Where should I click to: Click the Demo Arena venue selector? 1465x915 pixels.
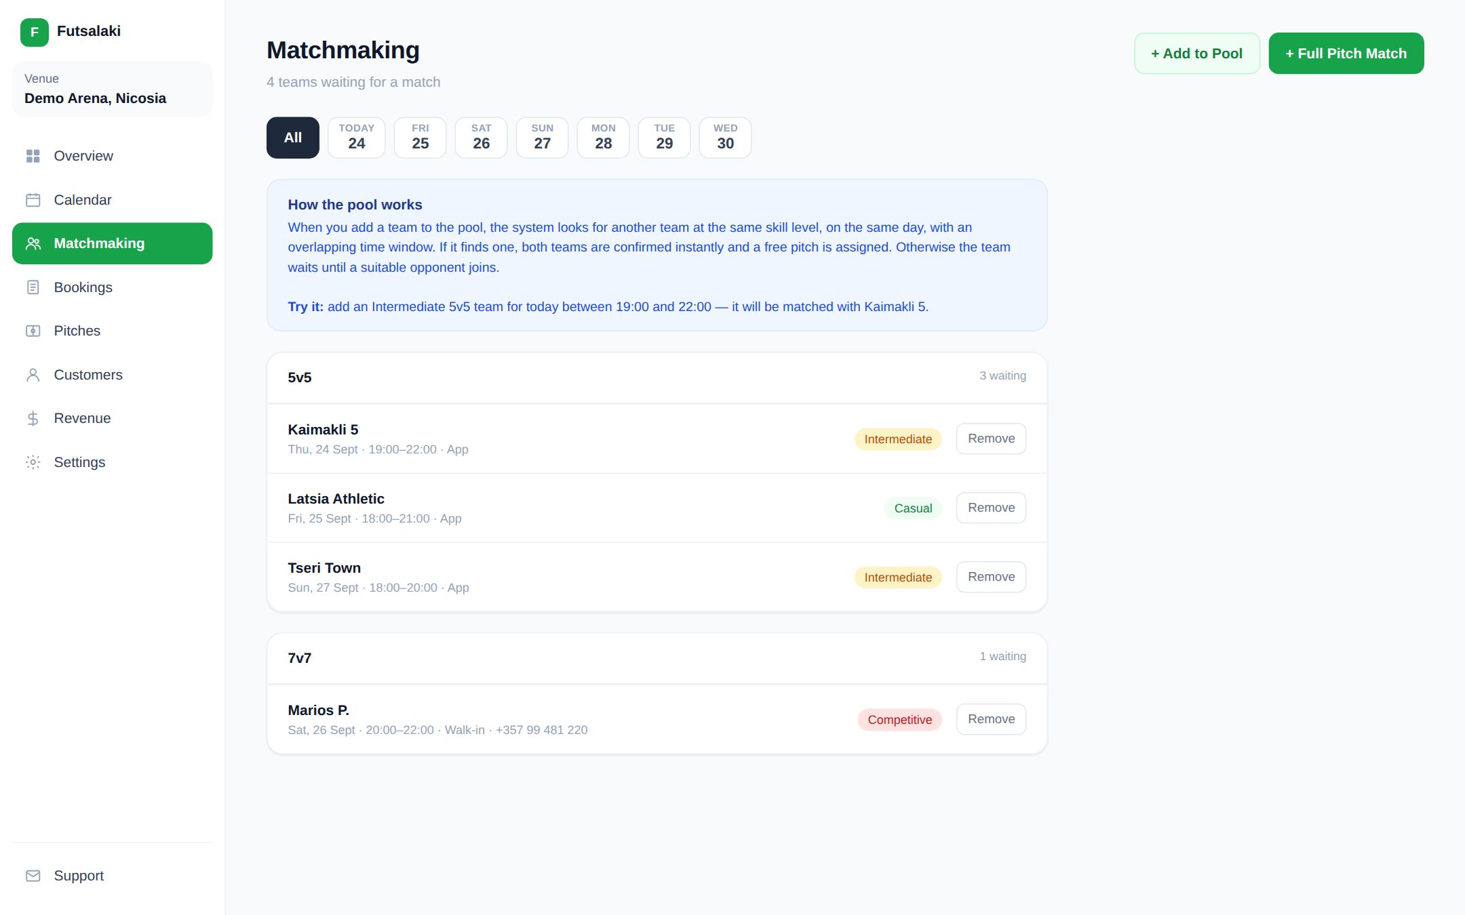pos(112,89)
